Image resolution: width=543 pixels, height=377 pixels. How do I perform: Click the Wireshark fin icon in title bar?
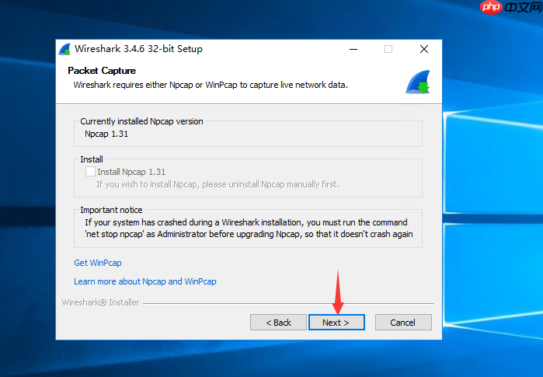pos(64,49)
